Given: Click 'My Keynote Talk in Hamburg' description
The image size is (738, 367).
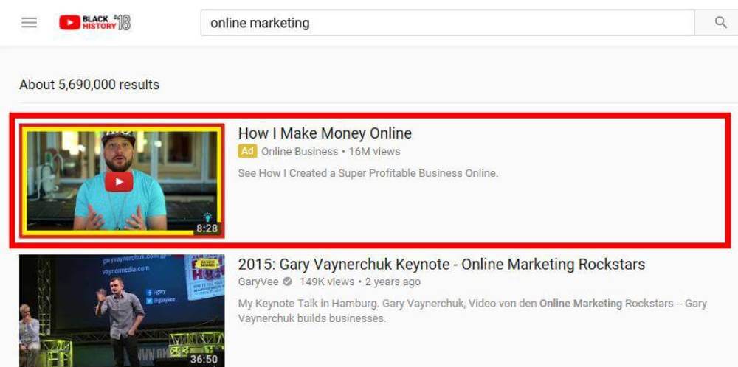Looking at the screenshot, I should click(x=472, y=310).
